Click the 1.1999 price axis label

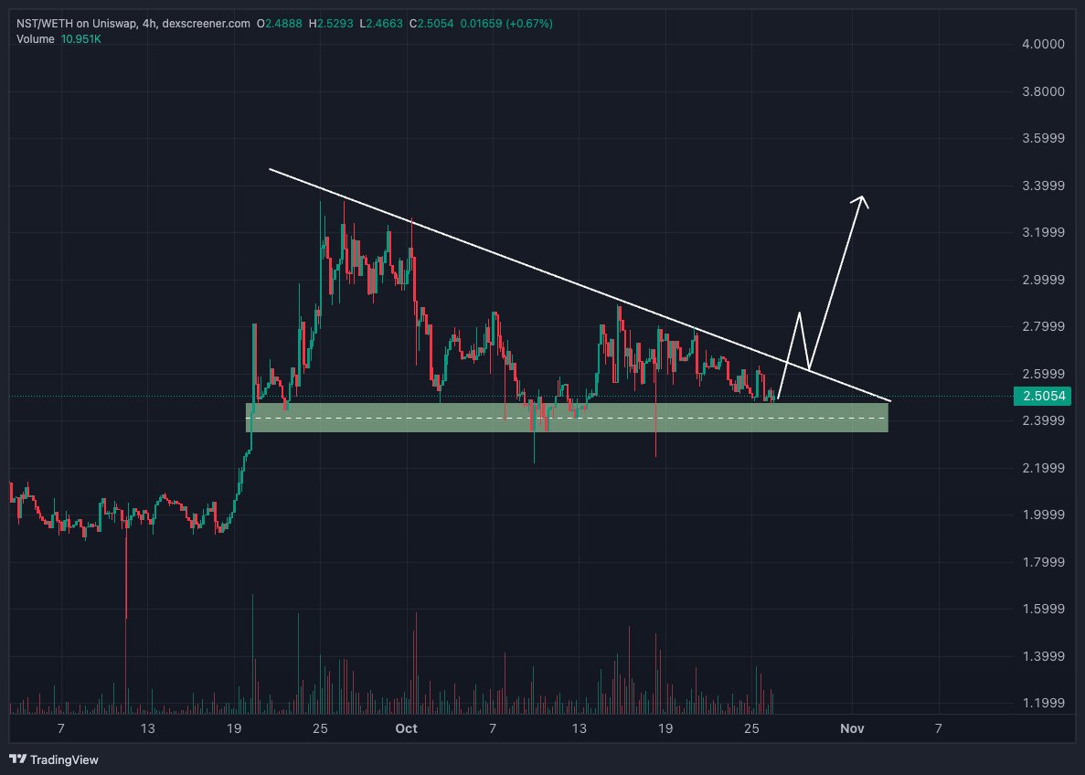tap(1044, 702)
